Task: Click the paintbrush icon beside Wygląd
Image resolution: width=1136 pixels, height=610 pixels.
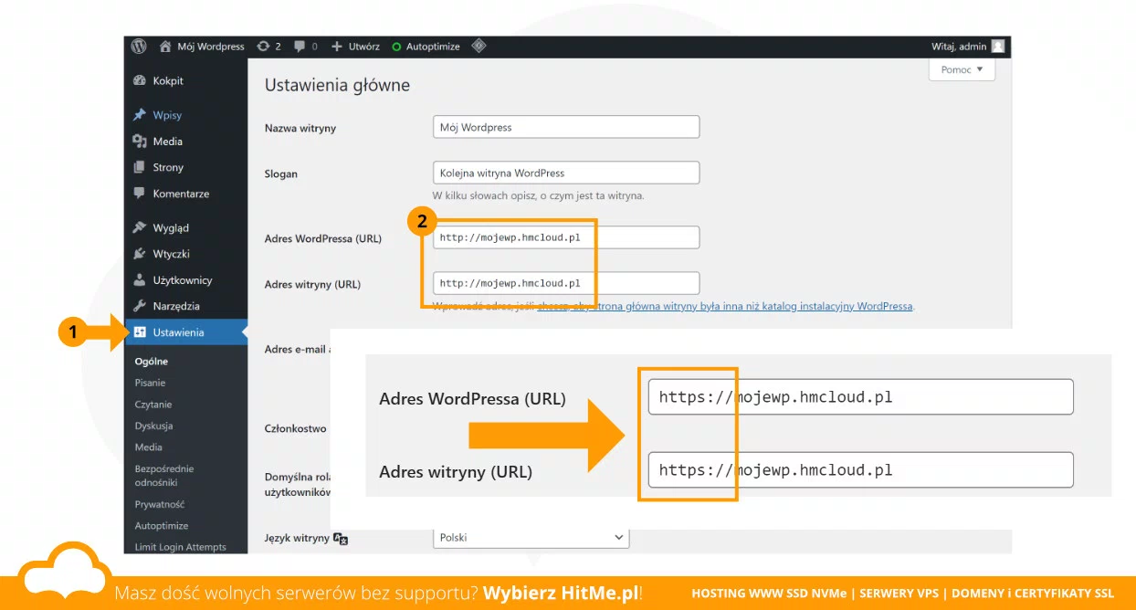Action: [x=140, y=227]
